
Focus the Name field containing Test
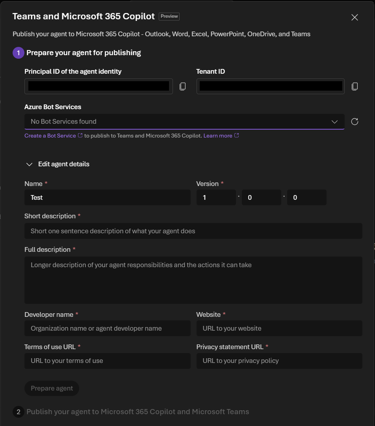107,197
